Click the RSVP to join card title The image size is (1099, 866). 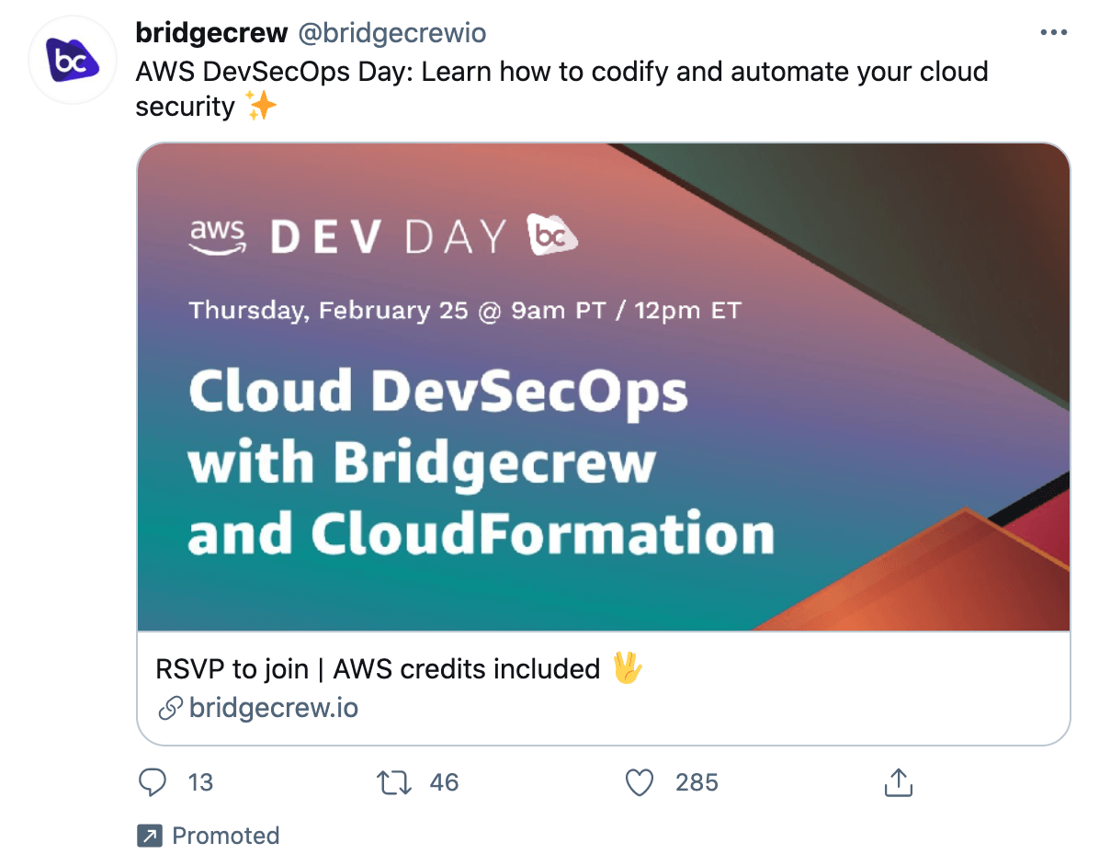pos(399,668)
